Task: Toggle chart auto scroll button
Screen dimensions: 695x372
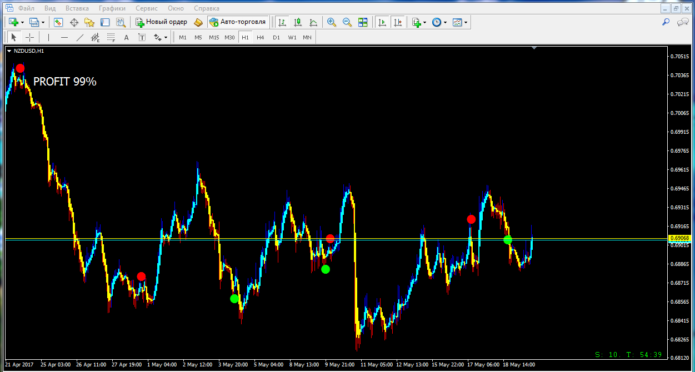Action: tap(382, 22)
